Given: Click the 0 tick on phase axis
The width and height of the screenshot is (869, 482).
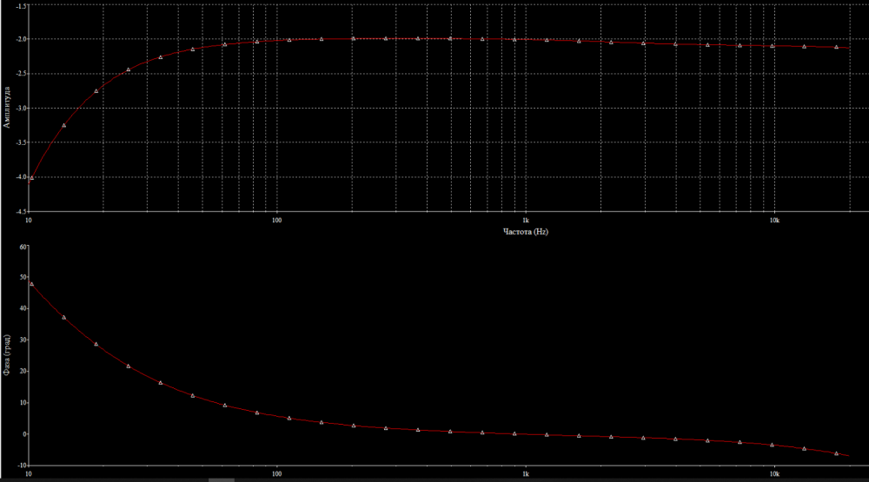Looking at the screenshot, I should [24, 433].
